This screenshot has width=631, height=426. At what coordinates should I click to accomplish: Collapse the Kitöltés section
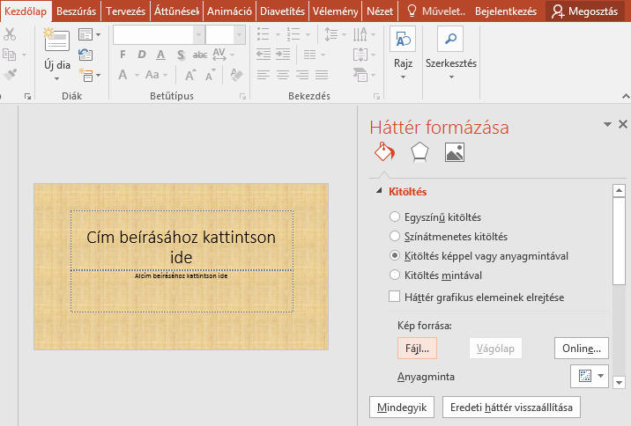(x=380, y=191)
